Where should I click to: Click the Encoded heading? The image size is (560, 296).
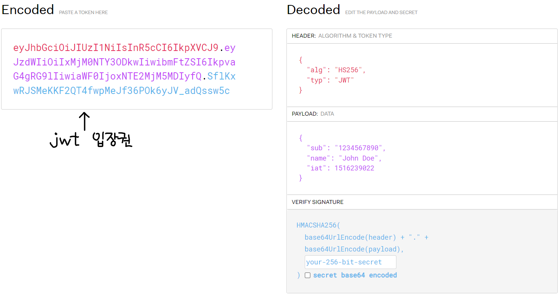28,10
